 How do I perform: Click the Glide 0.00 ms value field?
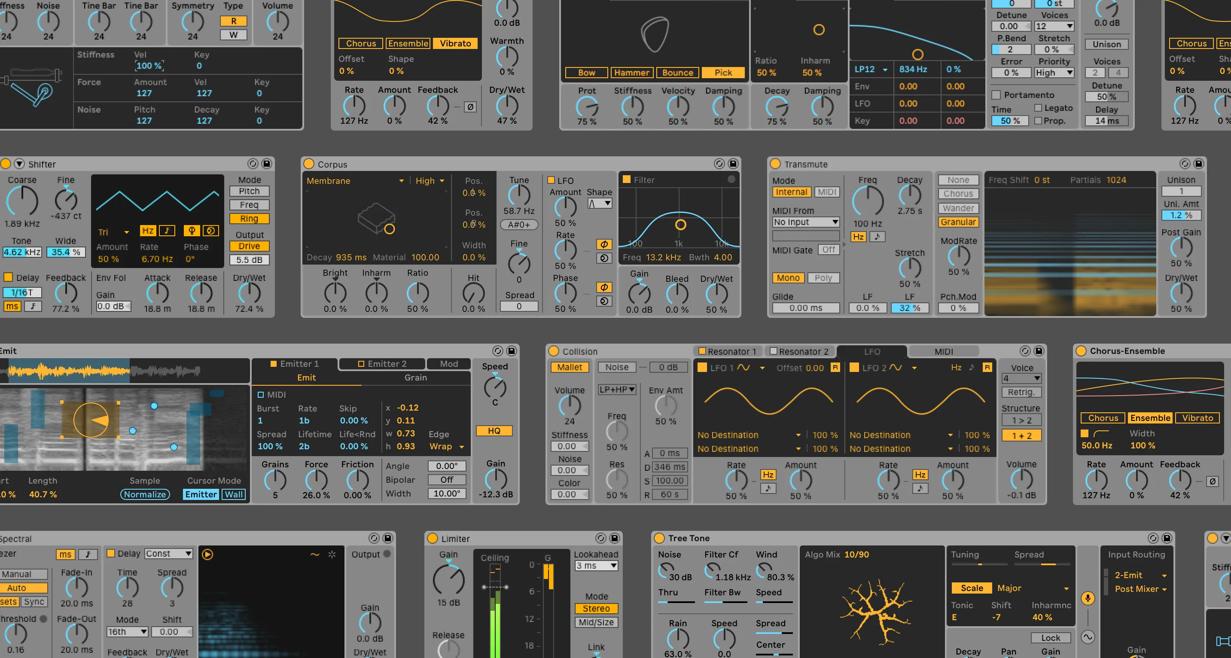tap(806, 308)
